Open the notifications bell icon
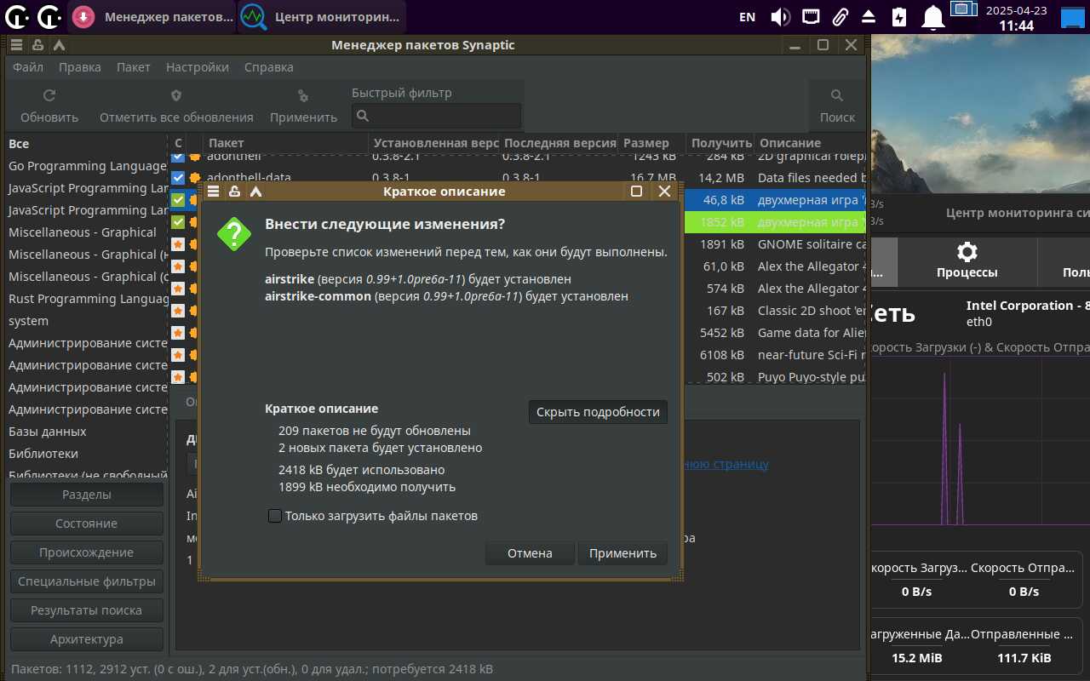 tap(934, 17)
